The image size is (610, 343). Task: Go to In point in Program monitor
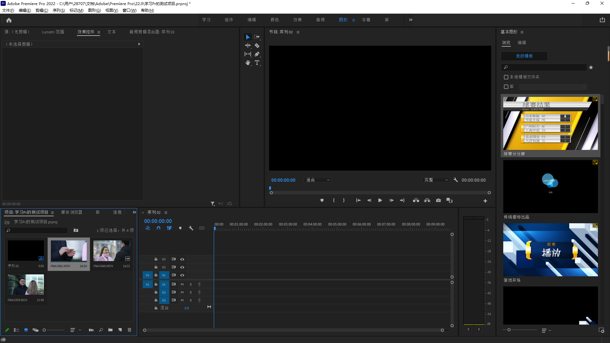358,200
